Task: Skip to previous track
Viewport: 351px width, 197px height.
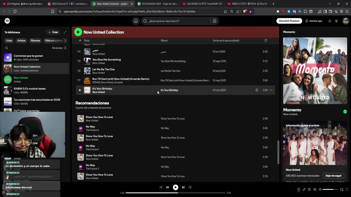Action: 167,187
